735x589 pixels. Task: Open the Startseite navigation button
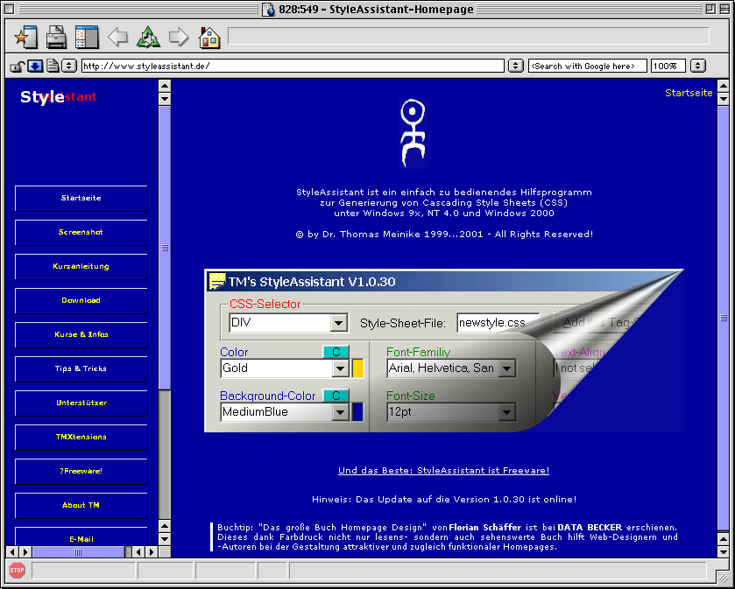[x=81, y=198]
